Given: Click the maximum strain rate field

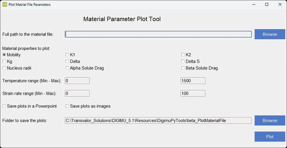Looking at the screenshot, I should [193, 93].
